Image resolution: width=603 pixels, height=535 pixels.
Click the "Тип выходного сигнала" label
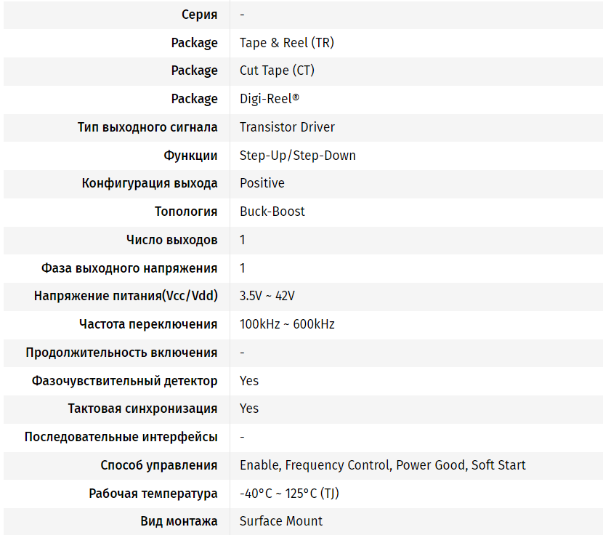(x=147, y=127)
